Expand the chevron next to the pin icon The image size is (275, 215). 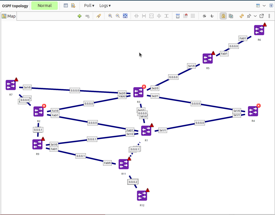pyautogui.click(x=255, y=16)
